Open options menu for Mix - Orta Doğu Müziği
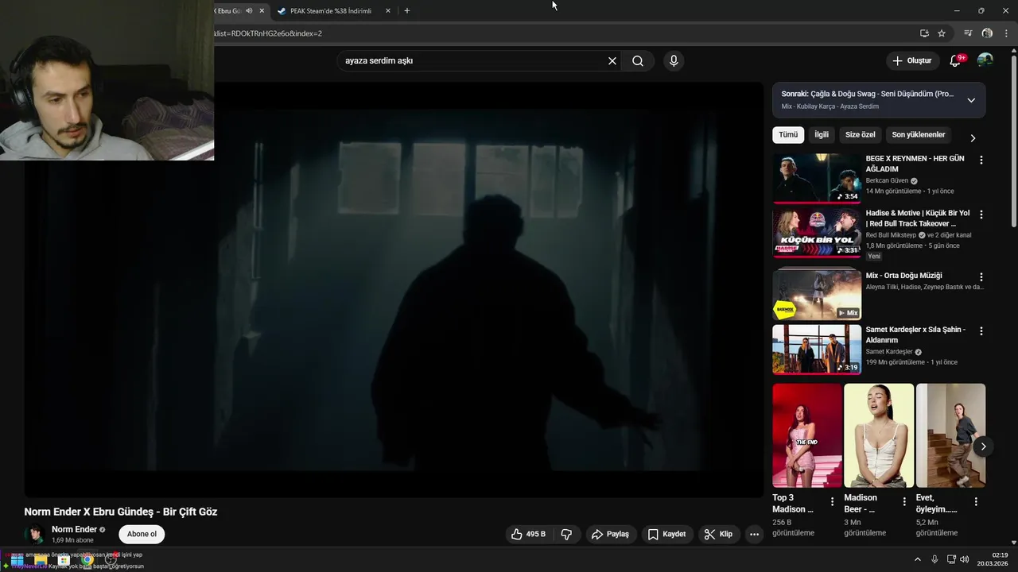Screen dimensions: 1018x572 tap(981, 277)
